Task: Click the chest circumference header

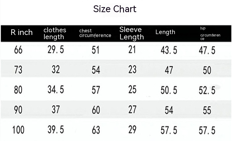Action: 95,33
